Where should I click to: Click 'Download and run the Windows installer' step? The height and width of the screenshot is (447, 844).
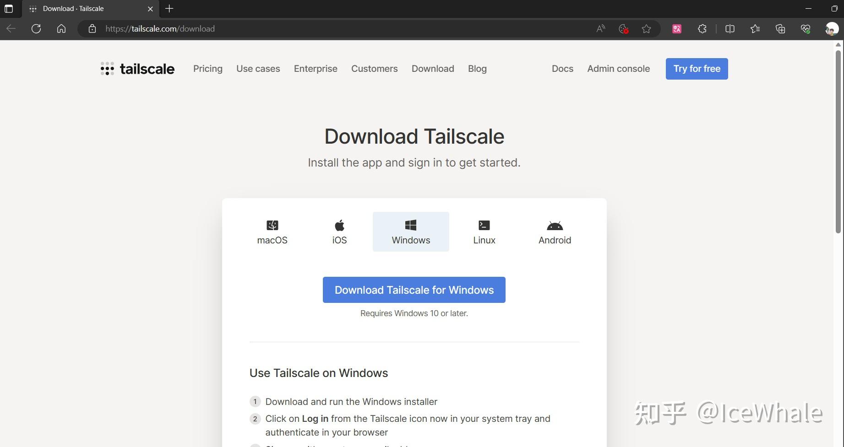[x=351, y=402]
